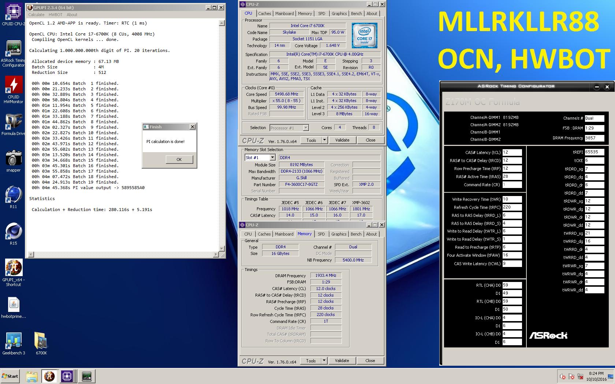Open the About menu in GPUPI
This screenshot has width=615, height=384.
click(x=72, y=15)
